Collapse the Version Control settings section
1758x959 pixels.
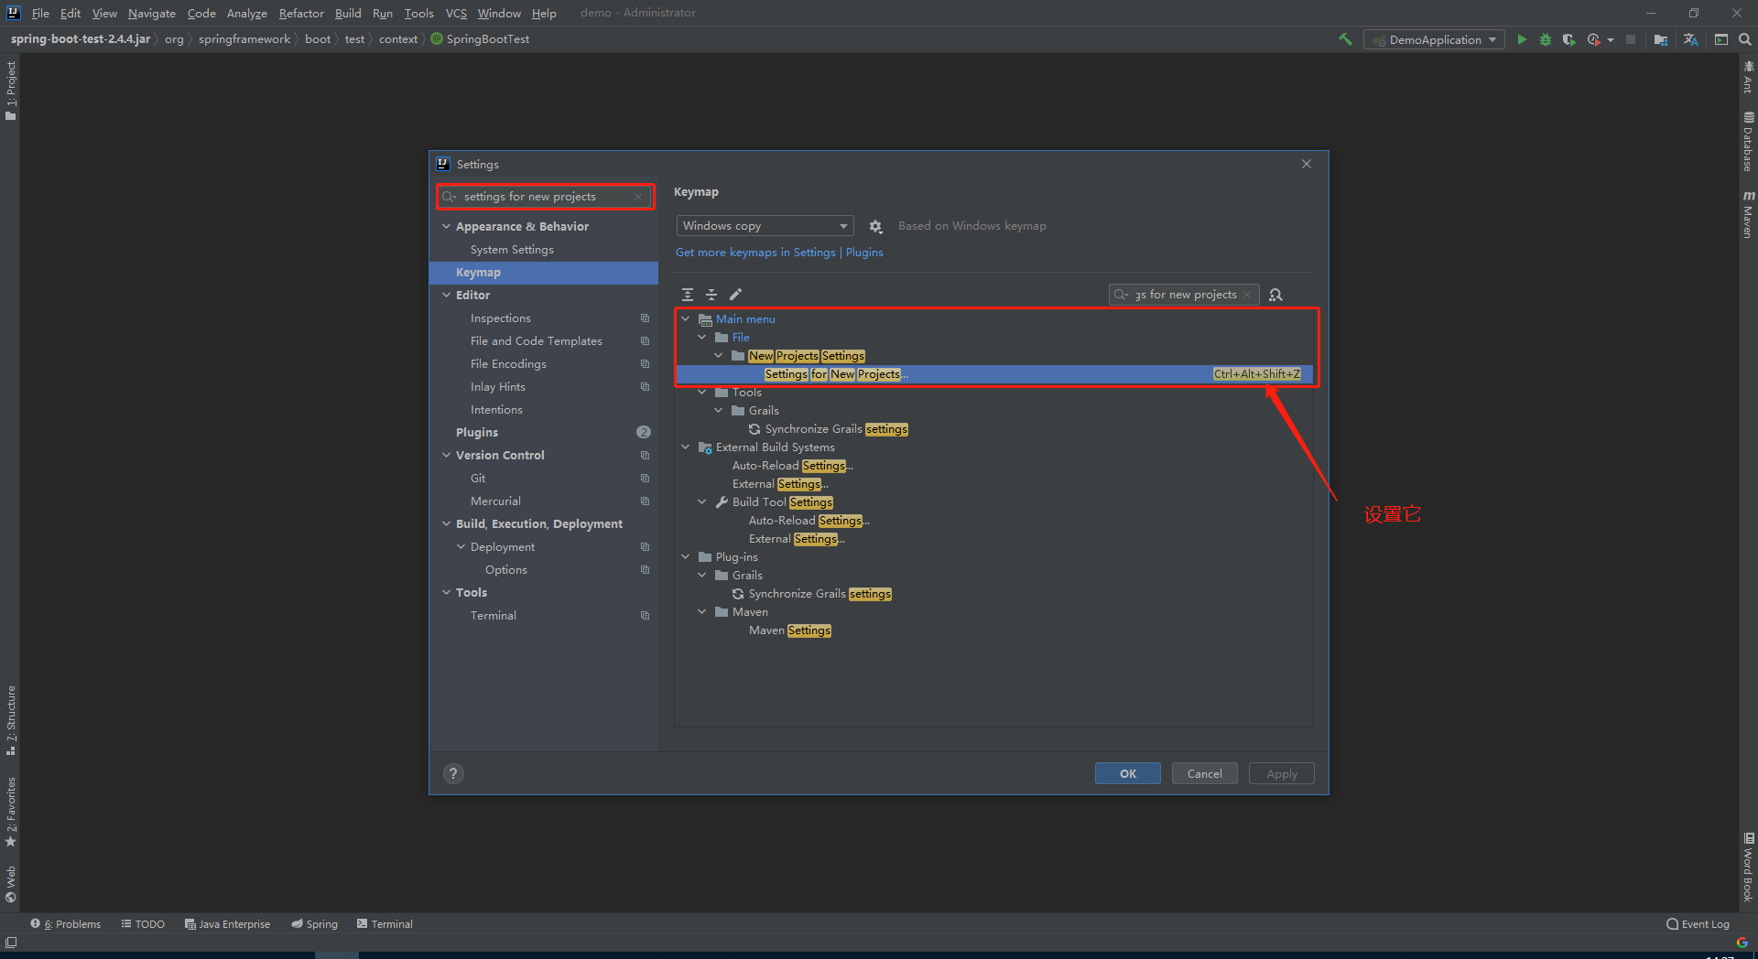click(447, 455)
